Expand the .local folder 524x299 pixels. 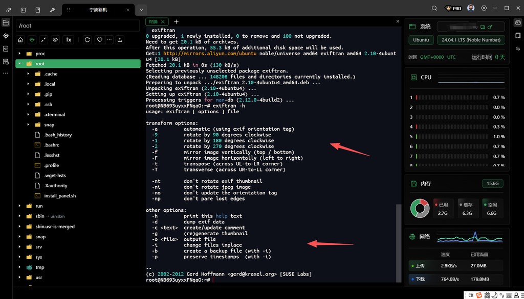pyautogui.click(x=28, y=84)
